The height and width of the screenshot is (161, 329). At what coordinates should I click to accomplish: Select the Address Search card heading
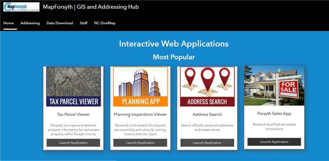pyautogui.click(x=207, y=114)
